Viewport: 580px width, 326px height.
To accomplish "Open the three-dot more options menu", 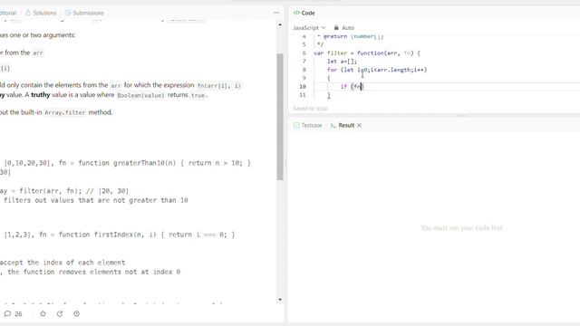I will click(276, 13).
